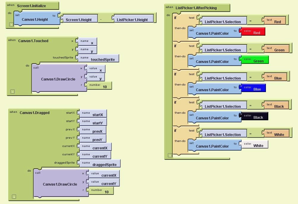298x204 pixels.
Task: Pick the Black color block
Action: (x=255, y=116)
